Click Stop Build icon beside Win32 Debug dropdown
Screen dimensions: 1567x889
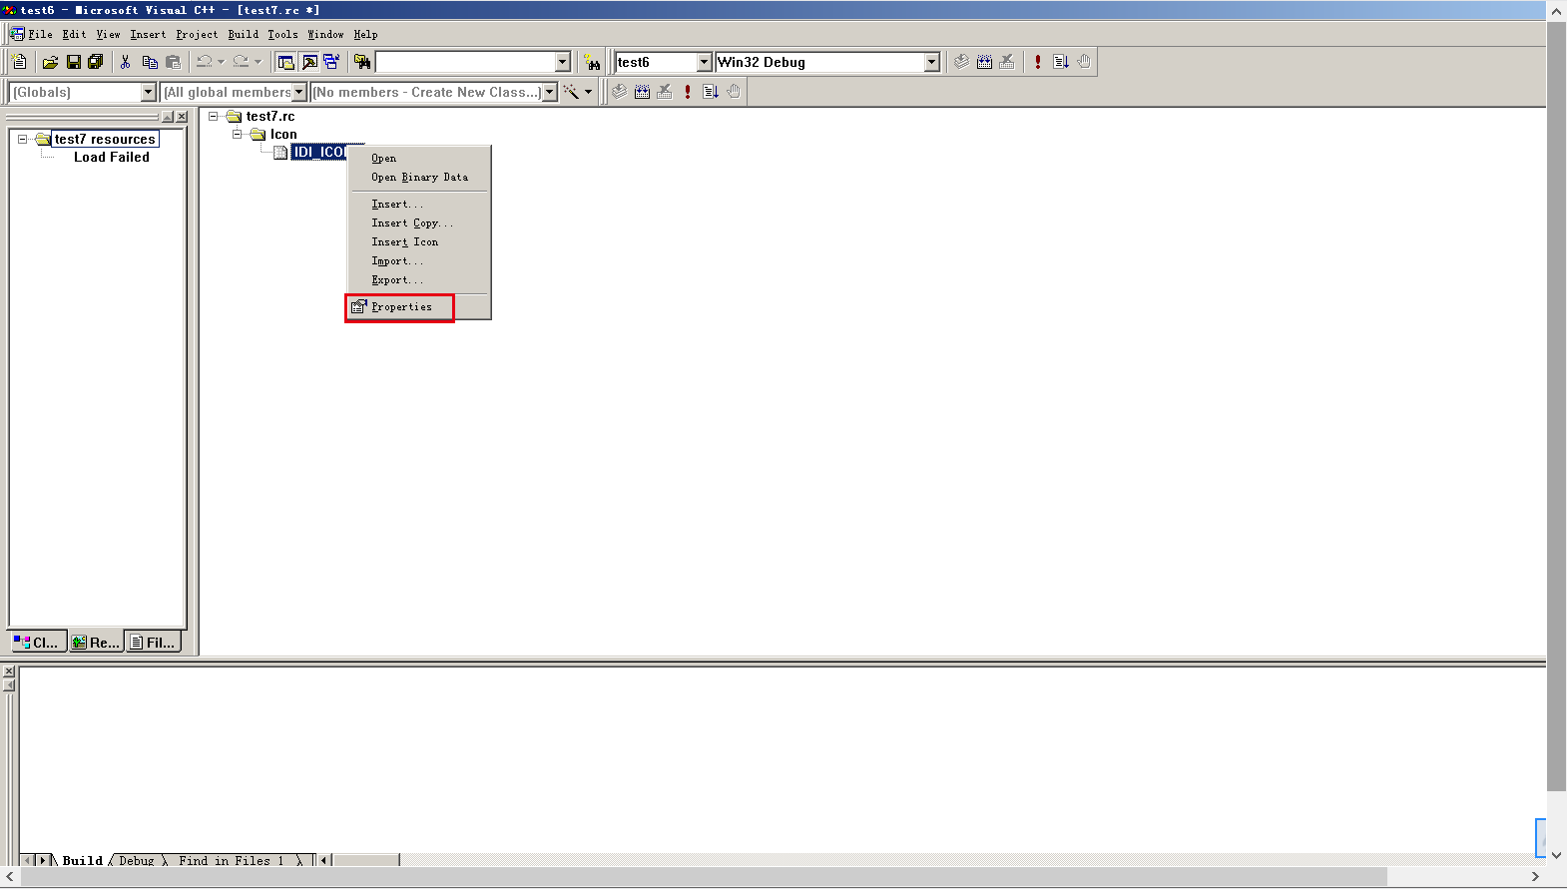tap(1007, 62)
